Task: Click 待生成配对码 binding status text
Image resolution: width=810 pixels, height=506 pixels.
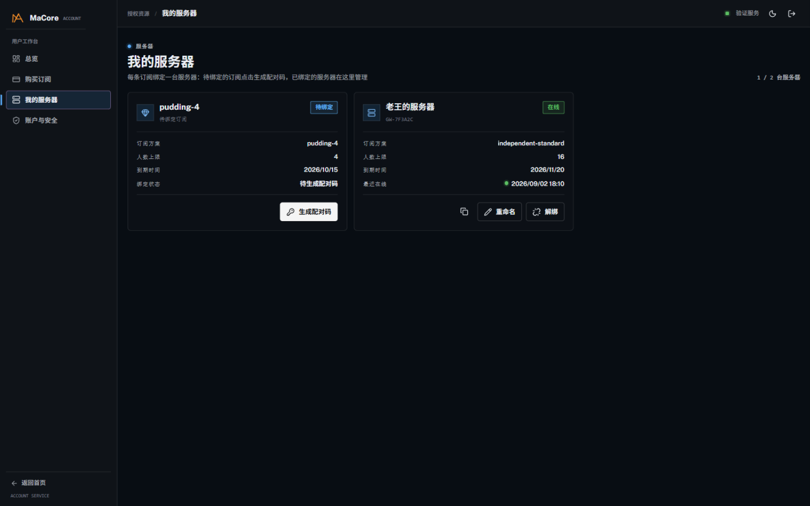Action: 318,184
